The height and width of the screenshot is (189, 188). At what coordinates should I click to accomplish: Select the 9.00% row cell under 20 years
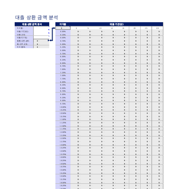[x=134, y=94]
